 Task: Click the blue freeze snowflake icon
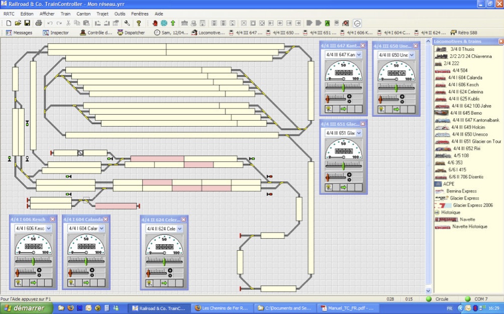(x=164, y=23)
